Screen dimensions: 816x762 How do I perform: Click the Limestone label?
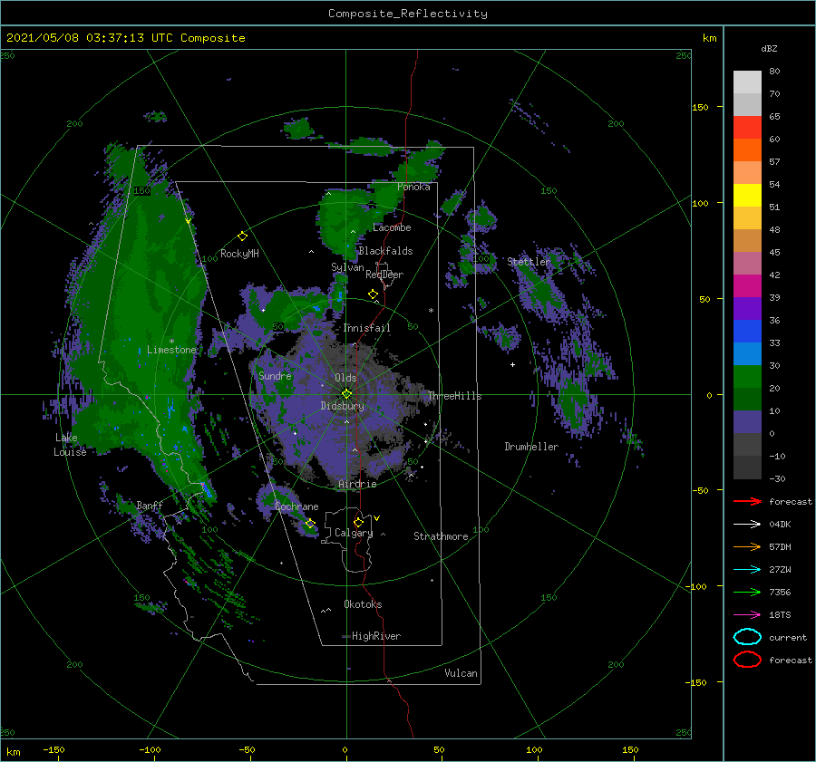(x=171, y=350)
